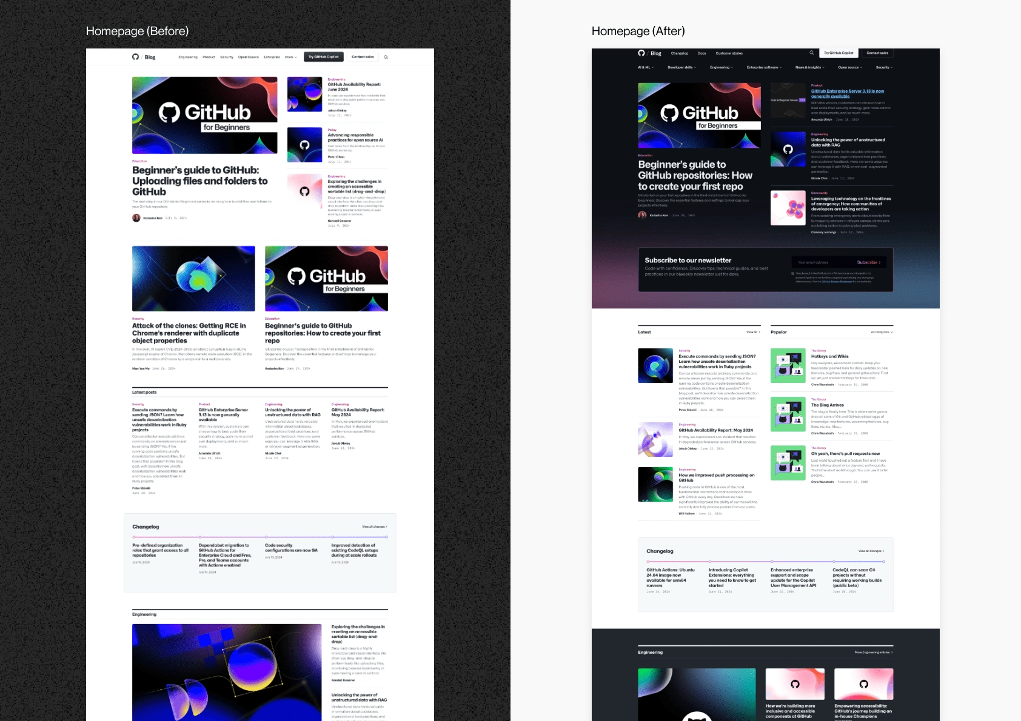Open Introducing Copilot Extensions changelog entry

click(x=732, y=577)
